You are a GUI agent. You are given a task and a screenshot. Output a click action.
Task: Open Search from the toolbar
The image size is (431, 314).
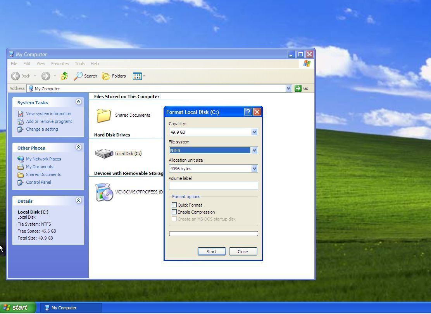tap(86, 76)
